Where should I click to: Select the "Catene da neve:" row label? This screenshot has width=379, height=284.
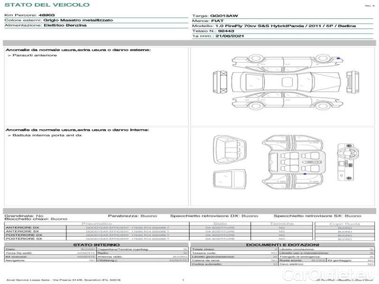coord(206,261)
